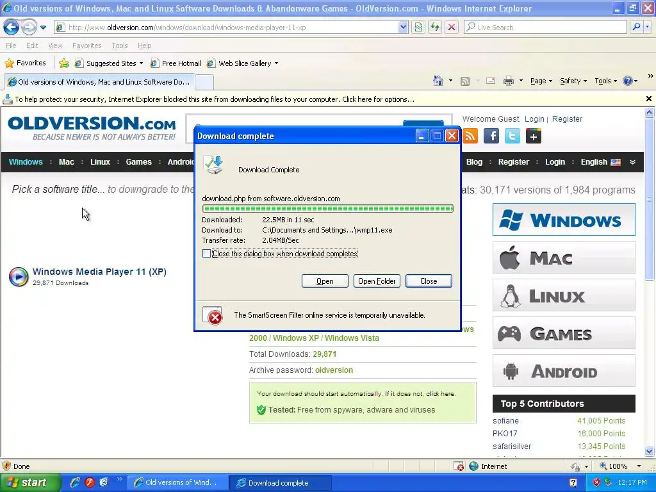Click the Linux penguin category banner
656x492 pixels.
[x=564, y=296]
